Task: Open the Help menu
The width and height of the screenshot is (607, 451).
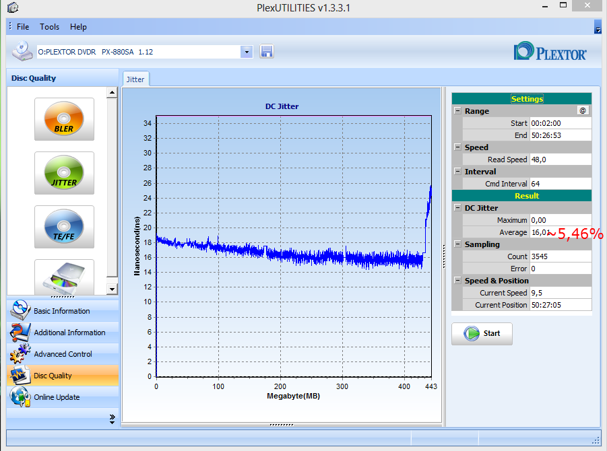Action: pyautogui.click(x=78, y=27)
